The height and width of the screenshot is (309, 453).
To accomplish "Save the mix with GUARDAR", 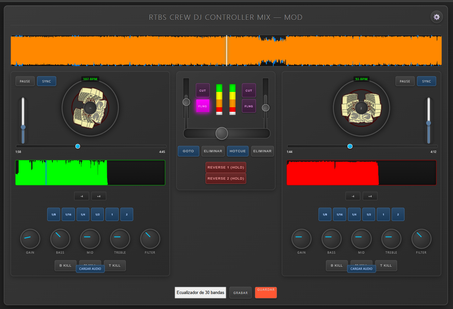I will [266, 292].
